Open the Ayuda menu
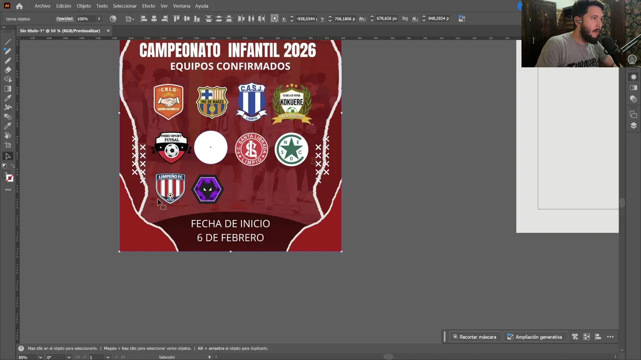 pyautogui.click(x=202, y=6)
